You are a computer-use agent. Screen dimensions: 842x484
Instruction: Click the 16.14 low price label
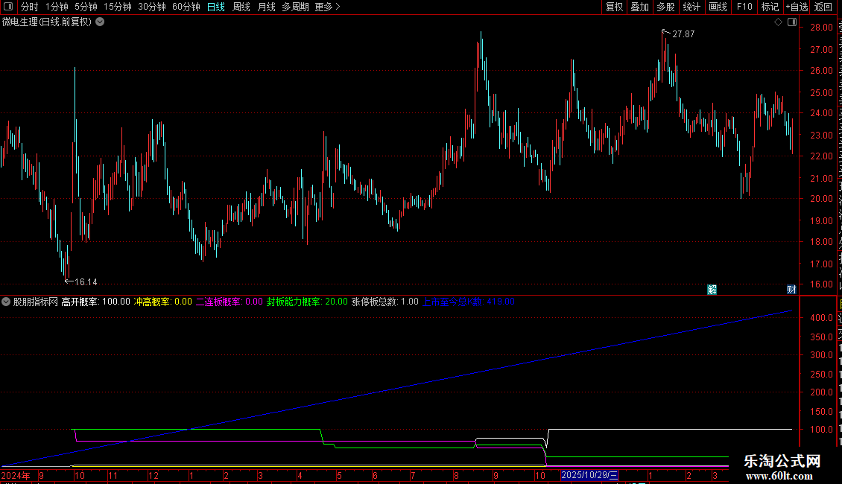coord(86,281)
